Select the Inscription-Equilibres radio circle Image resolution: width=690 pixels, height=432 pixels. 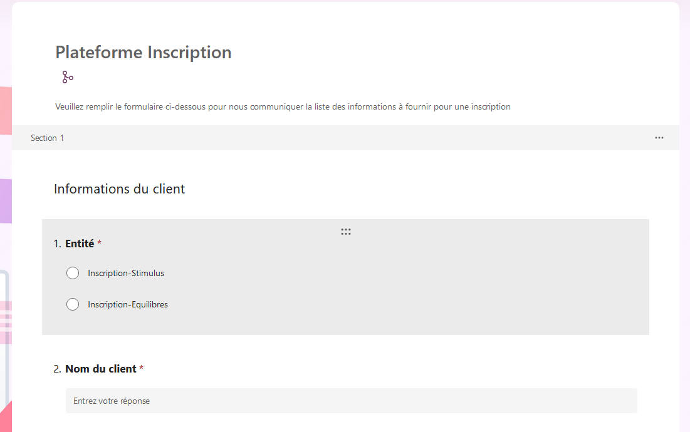tap(73, 304)
